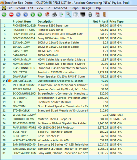The image size is (137, 160).
Task: Click the exit door icon
Action: click(104, 14)
